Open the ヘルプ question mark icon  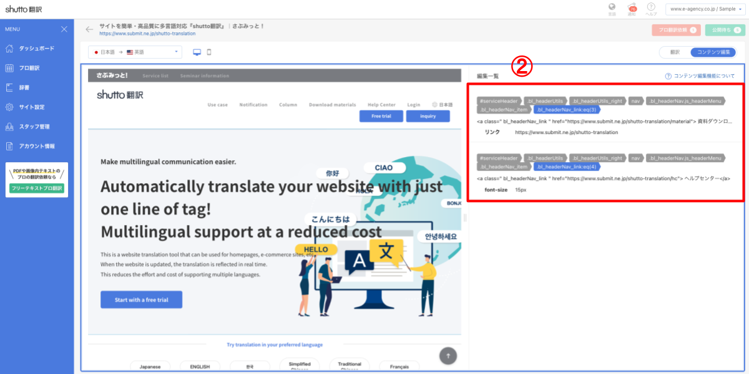coord(651,6)
